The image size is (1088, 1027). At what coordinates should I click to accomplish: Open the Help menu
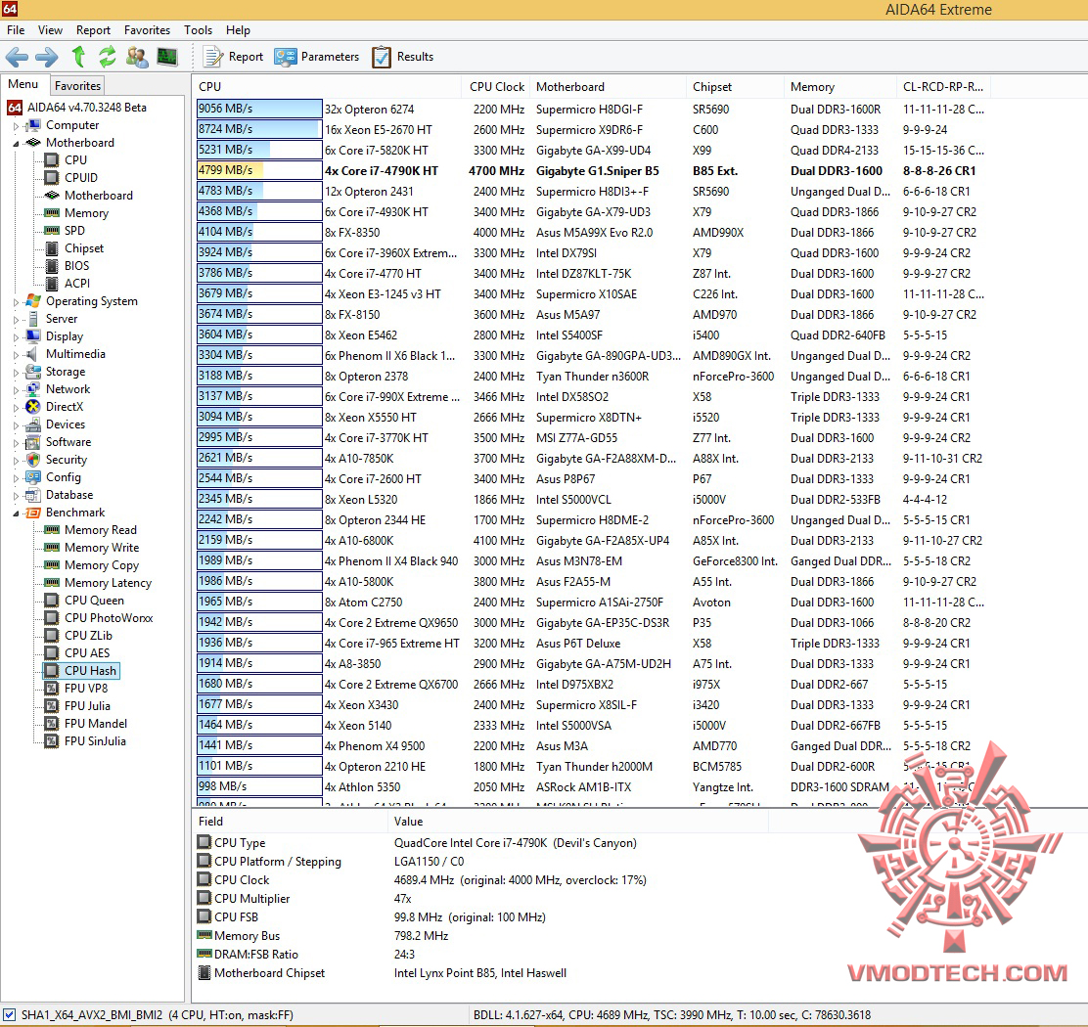(238, 30)
